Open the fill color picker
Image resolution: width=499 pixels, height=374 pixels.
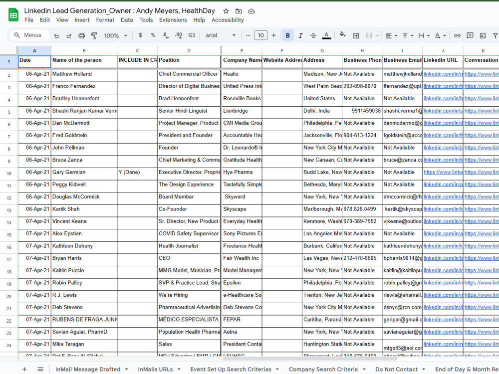tap(342, 35)
